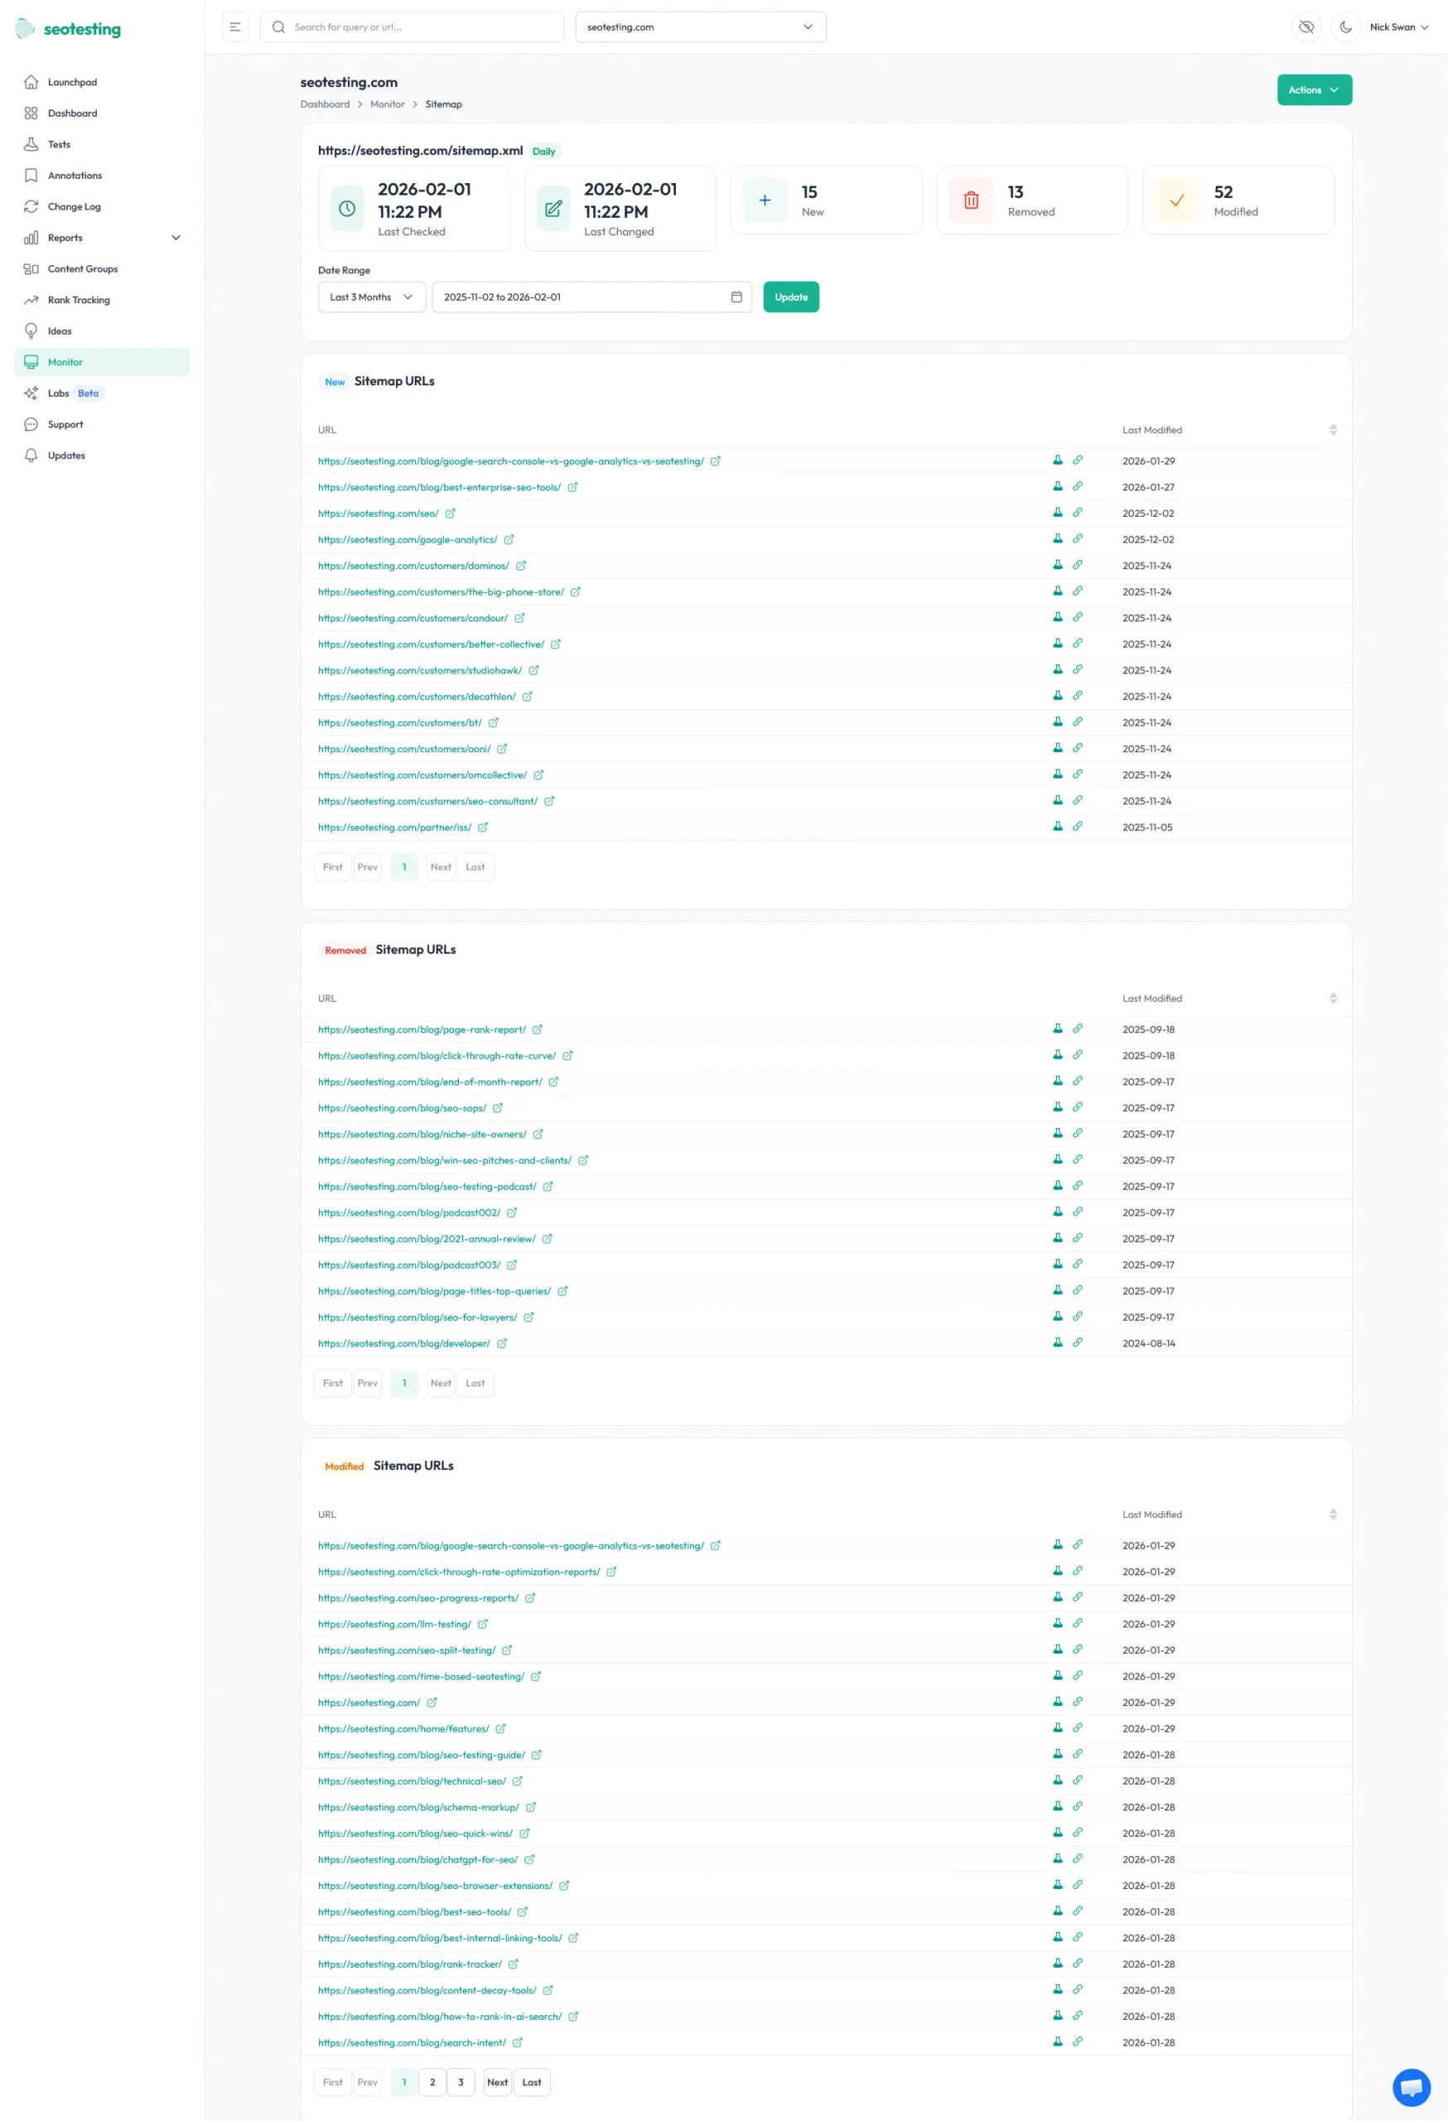Toggle the eye visibility icon in the header
This screenshot has width=1448, height=2121.
(1306, 27)
